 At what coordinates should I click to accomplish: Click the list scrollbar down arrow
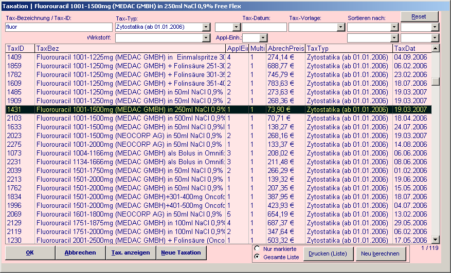click(436, 240)
